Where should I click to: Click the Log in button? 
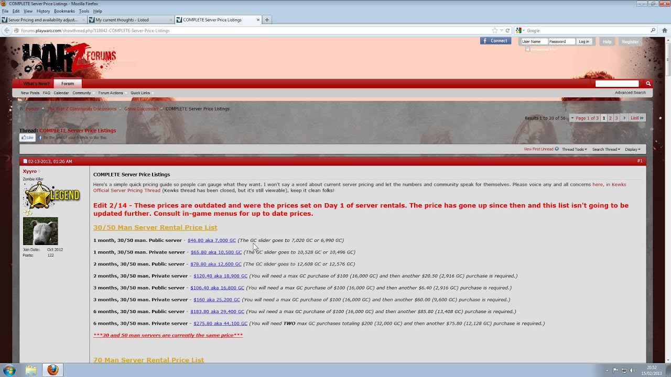click(584, 41)
